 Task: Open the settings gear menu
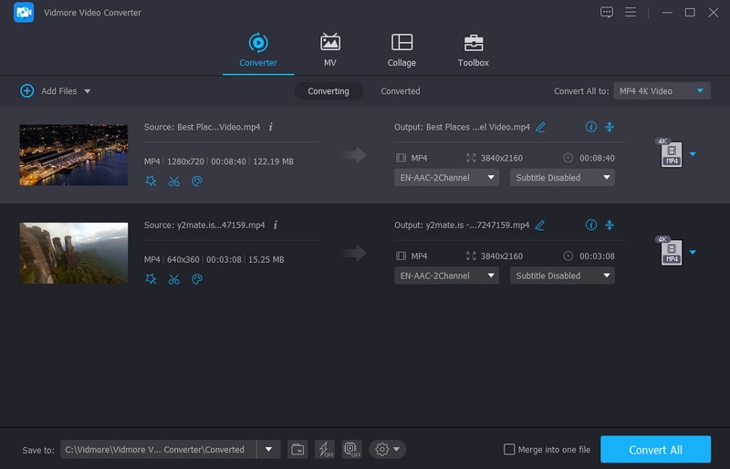click(387, 450)
